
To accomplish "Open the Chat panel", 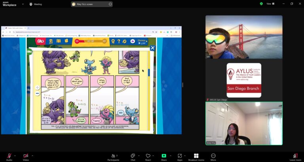I will [x=133, y=157].
